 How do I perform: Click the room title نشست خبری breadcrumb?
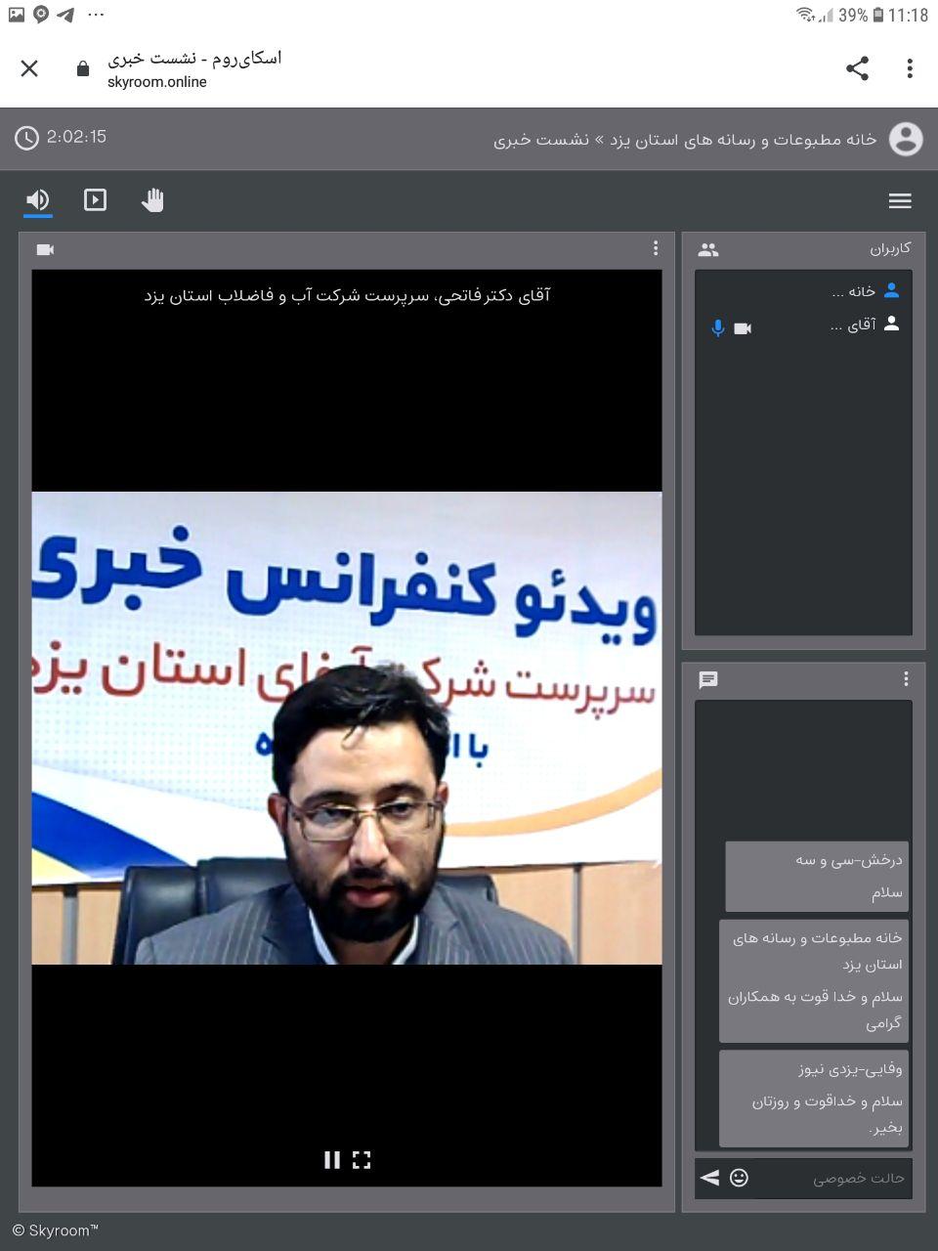tap(541, 140)
